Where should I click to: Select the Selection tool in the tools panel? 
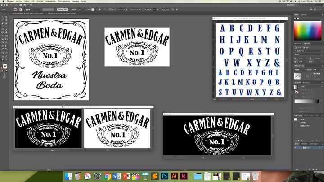click(3, 17)
